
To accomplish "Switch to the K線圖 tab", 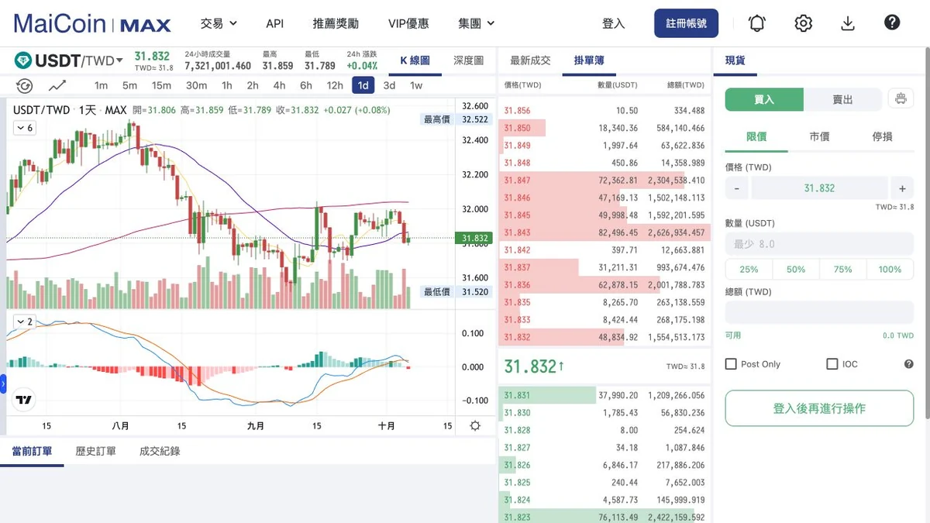I will [415, 60].
